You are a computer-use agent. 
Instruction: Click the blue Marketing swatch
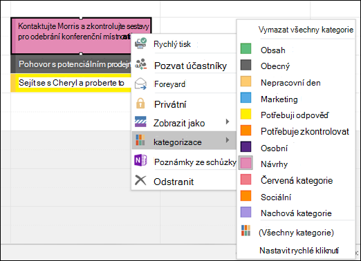tap(246, 97)
